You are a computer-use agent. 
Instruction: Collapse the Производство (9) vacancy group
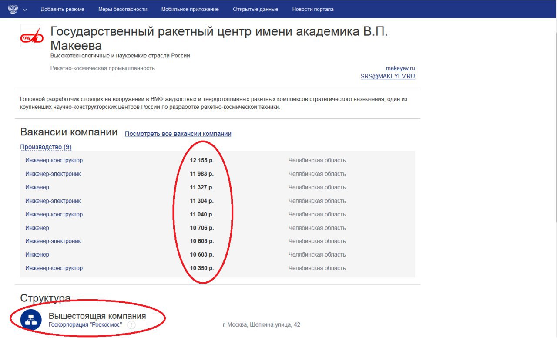tap(46, 147)
